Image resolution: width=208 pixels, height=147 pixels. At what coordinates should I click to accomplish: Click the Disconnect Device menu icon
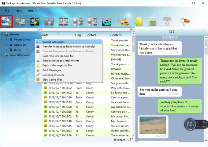(x=38, y=75)
